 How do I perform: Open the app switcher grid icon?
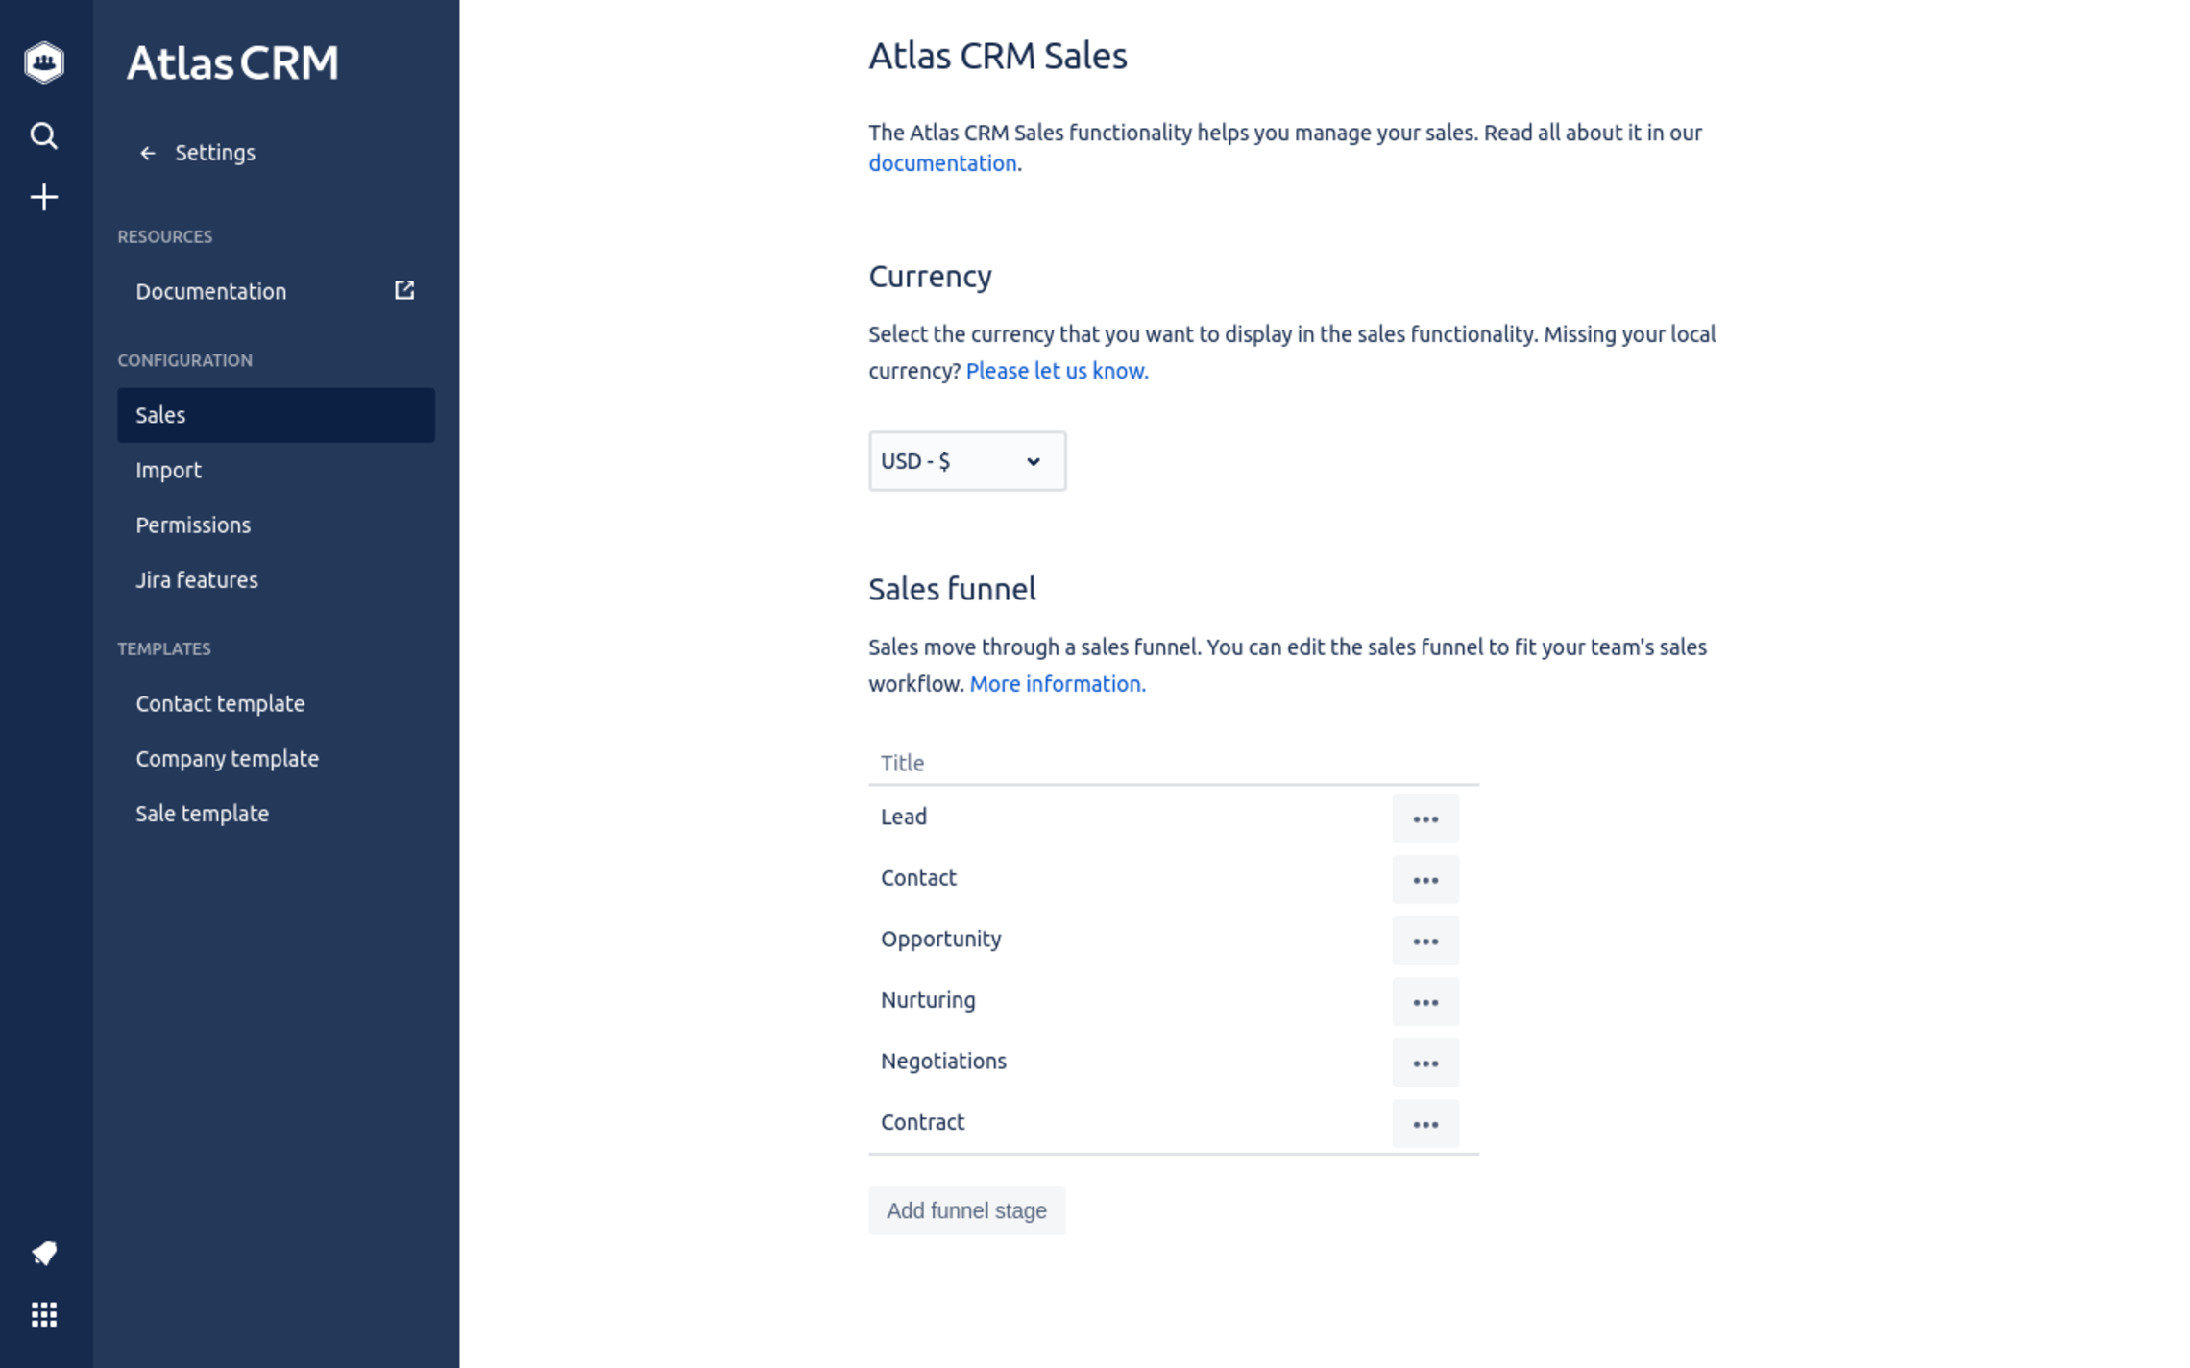(44, 1314)
